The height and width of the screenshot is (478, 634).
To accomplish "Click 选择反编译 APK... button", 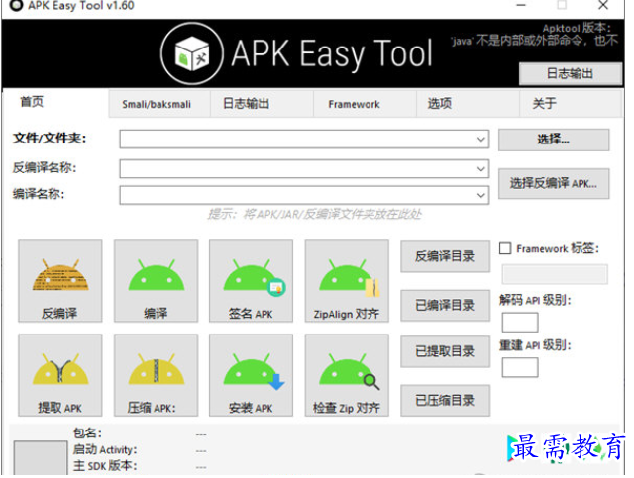I will (554, 183).
